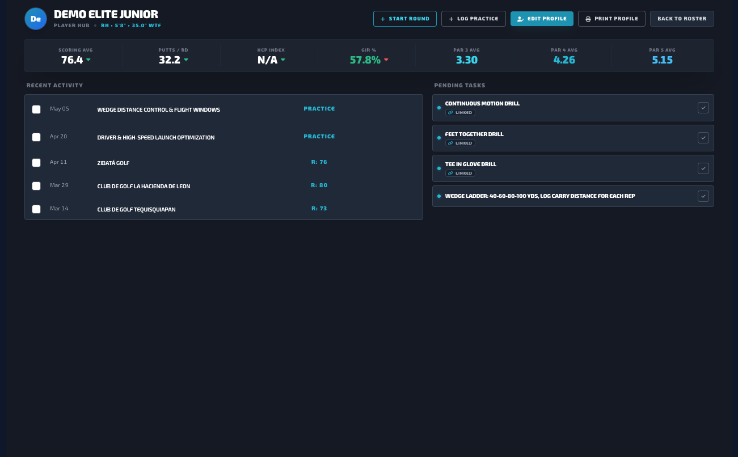
Task: Click the Practice label for Apr 20
Action: tap(319, 136)
